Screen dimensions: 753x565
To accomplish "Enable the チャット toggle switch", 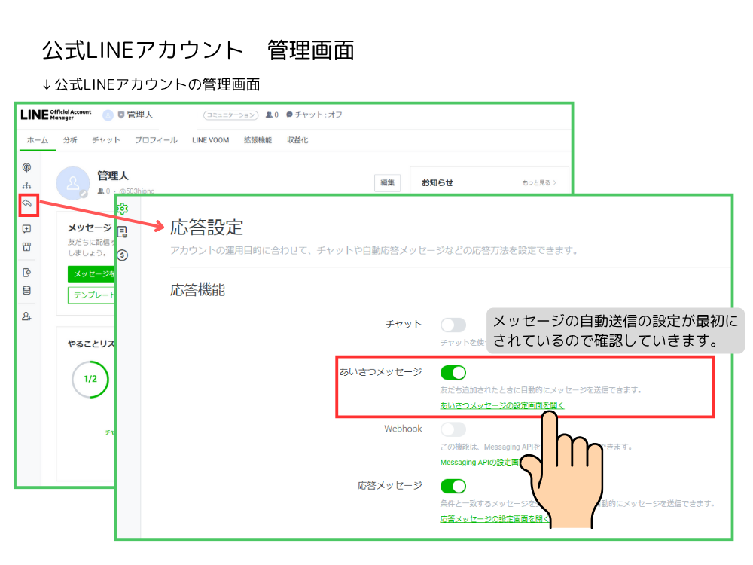I will (x=453, y=325).
